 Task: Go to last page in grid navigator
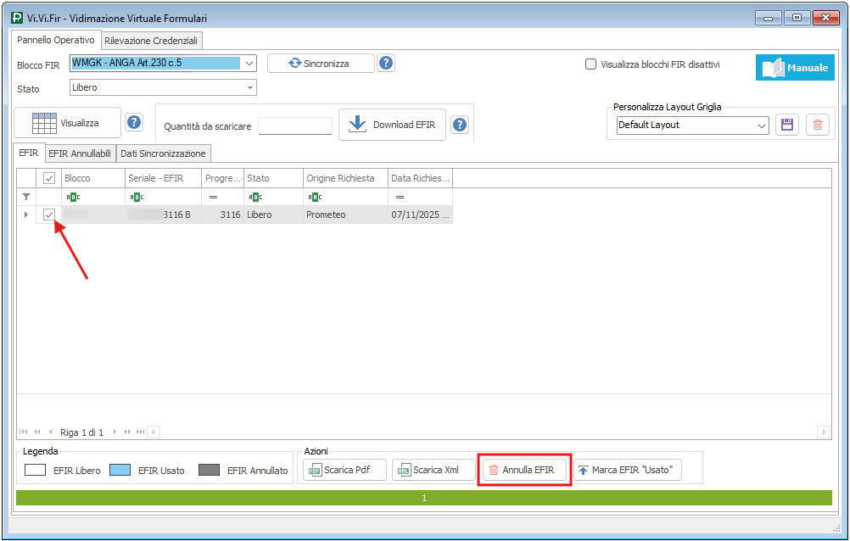point(140,432)
